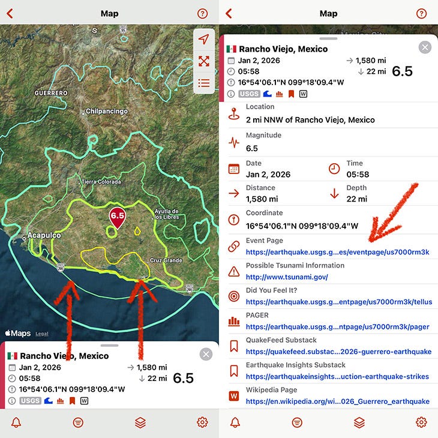The width and height of the screenshot is (438, 438).
Task: Tap the blue wave icon, right panel header
Action: pyautogui.click(x=268, y=94)
